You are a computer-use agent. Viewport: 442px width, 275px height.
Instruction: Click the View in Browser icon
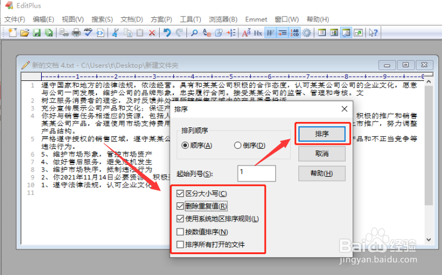[x=100, y=33]
